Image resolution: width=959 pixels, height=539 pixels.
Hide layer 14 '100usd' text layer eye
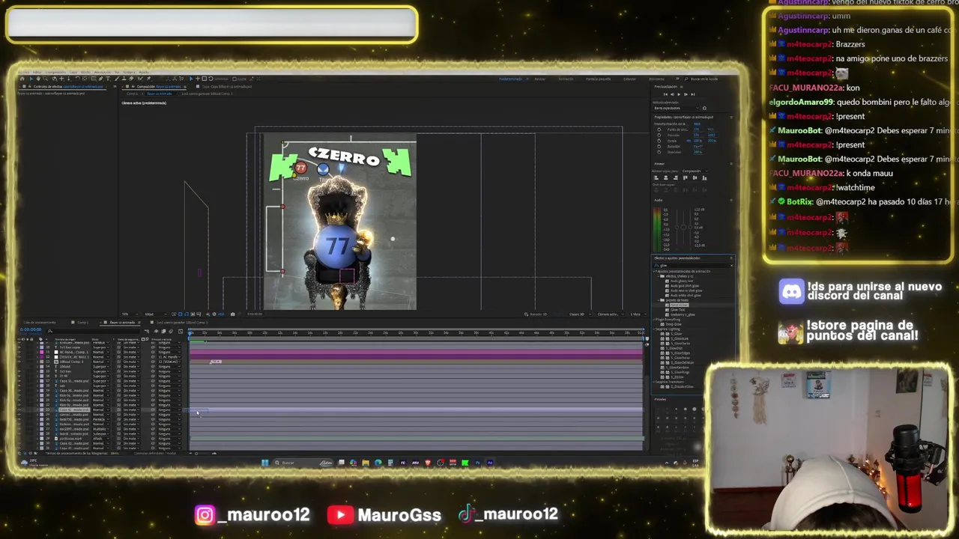[x=19, y=367]
